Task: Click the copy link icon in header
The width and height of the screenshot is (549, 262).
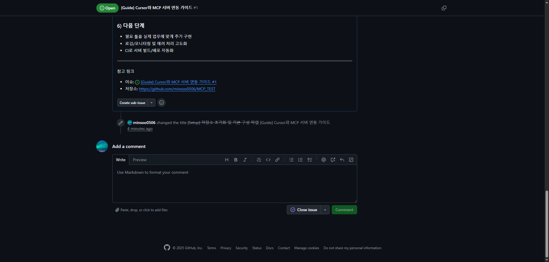Action: [444, 8]
